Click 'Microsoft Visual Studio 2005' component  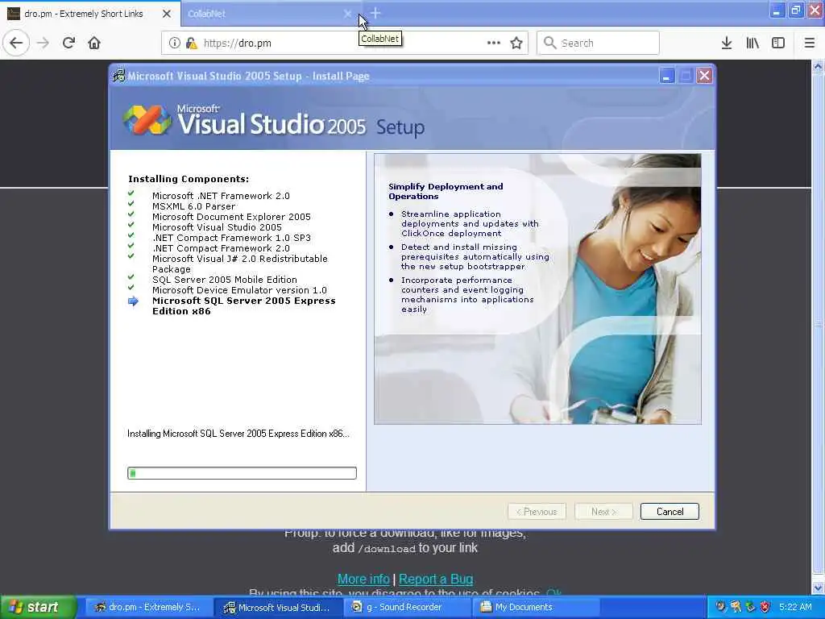[217, 227]
